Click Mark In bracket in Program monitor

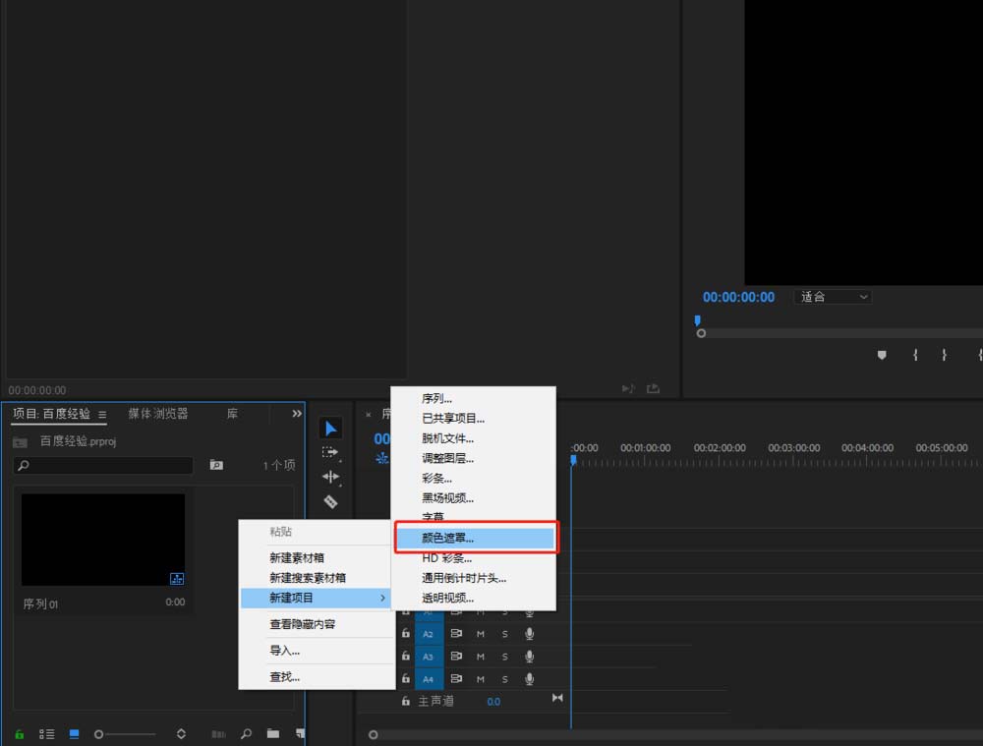pos(915,355)
